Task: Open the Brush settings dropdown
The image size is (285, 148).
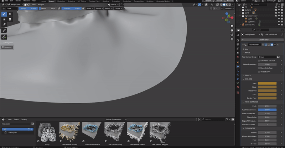Action: point(90,8)
